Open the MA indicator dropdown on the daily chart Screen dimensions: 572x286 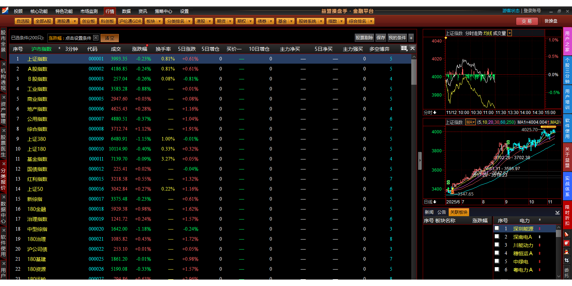click(470, 122)
